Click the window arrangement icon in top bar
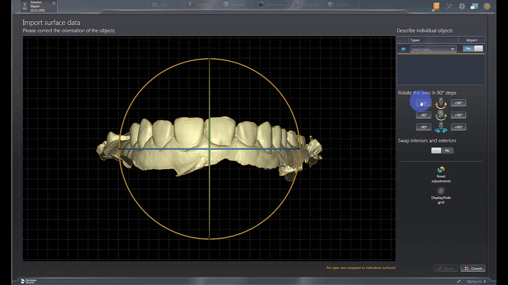This screenshot has height=285, width=508. pyautogui.click(x=474, y=6)
